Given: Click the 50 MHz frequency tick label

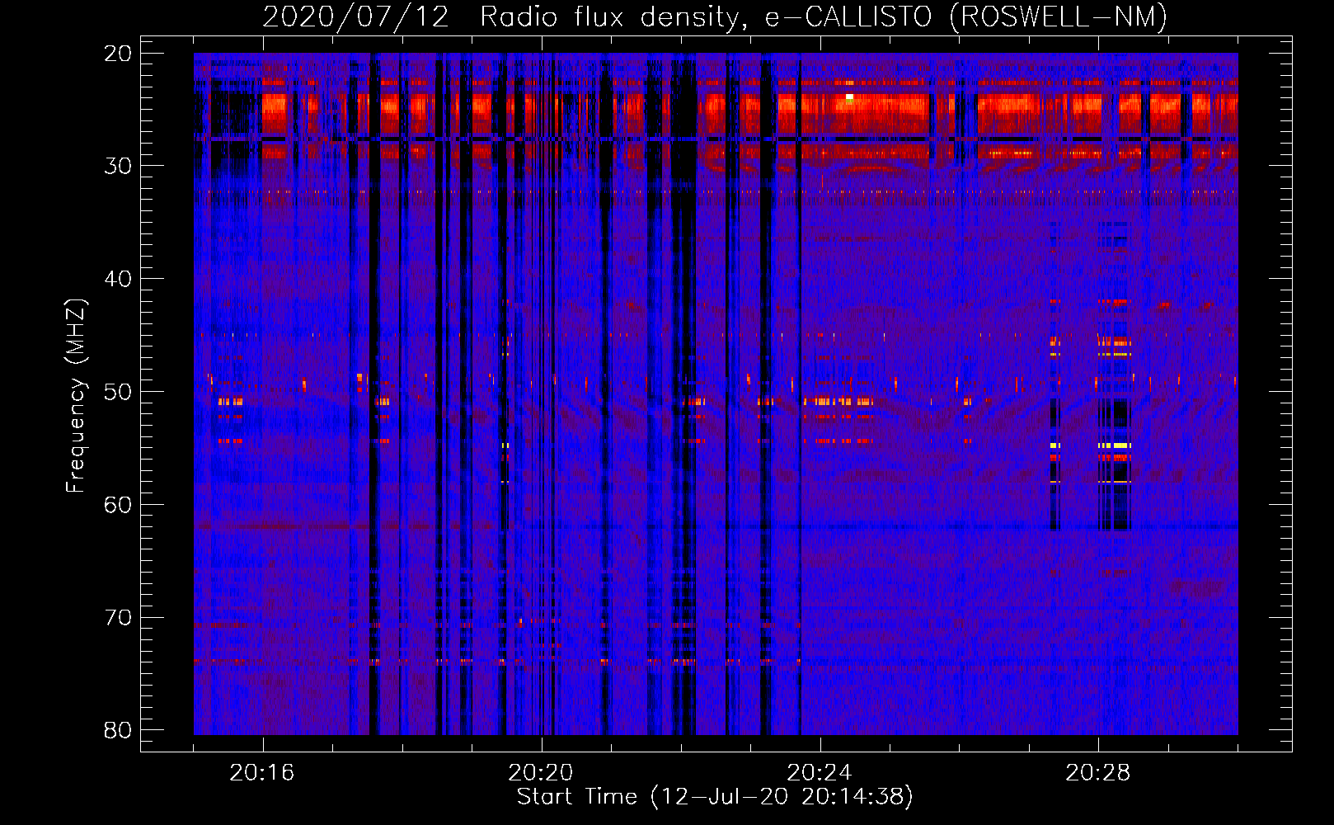Looking at the screenshot, I should [119, 392].
